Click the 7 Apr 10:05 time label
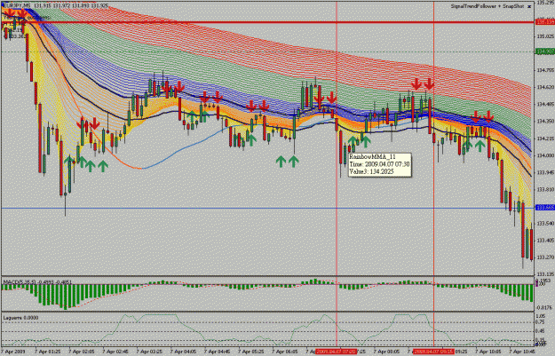Image resolution: width=555 pixels, height=356 pixels. [489, 352]
